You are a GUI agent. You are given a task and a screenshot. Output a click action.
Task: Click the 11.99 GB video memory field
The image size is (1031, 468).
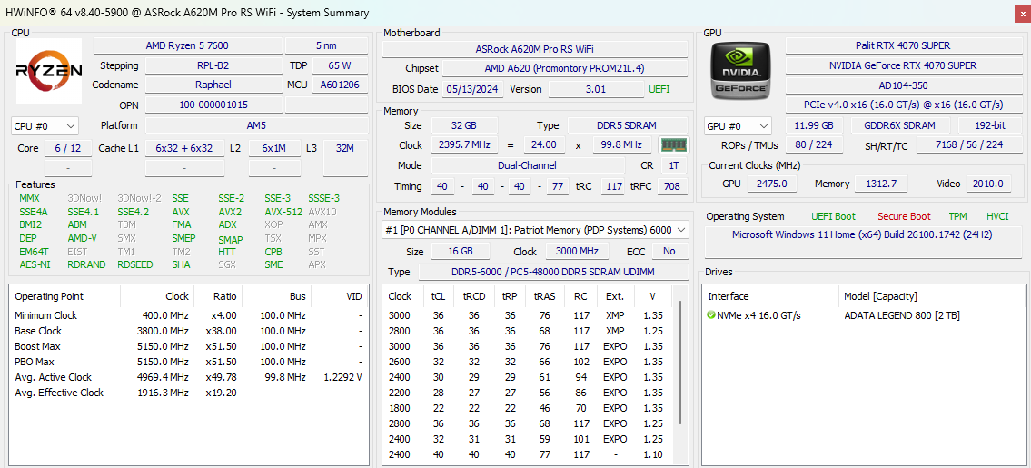click(814, 125)
